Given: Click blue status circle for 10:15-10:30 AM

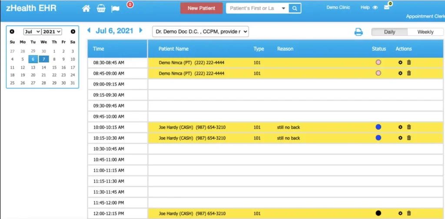Looking at the screenshot, I should coord(379,138).
